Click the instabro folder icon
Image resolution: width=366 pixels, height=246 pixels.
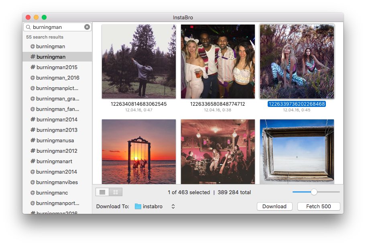138,206
